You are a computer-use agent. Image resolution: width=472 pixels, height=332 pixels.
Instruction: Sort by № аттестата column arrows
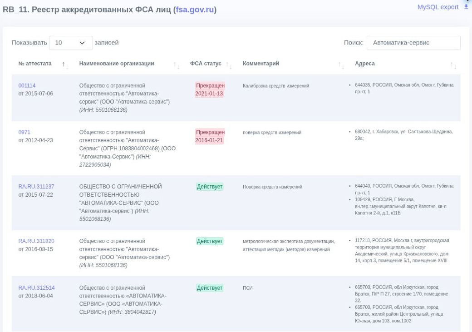click(x=65, y=65)
